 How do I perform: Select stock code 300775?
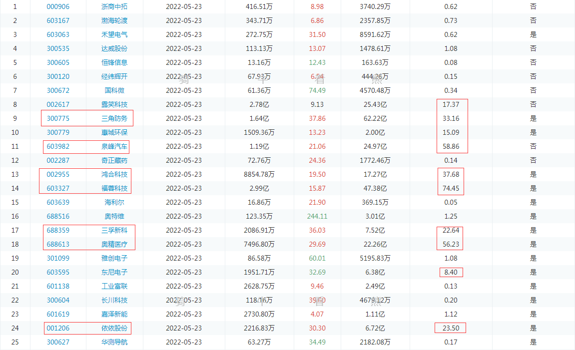pyautogui.click(x=58, y=118)
